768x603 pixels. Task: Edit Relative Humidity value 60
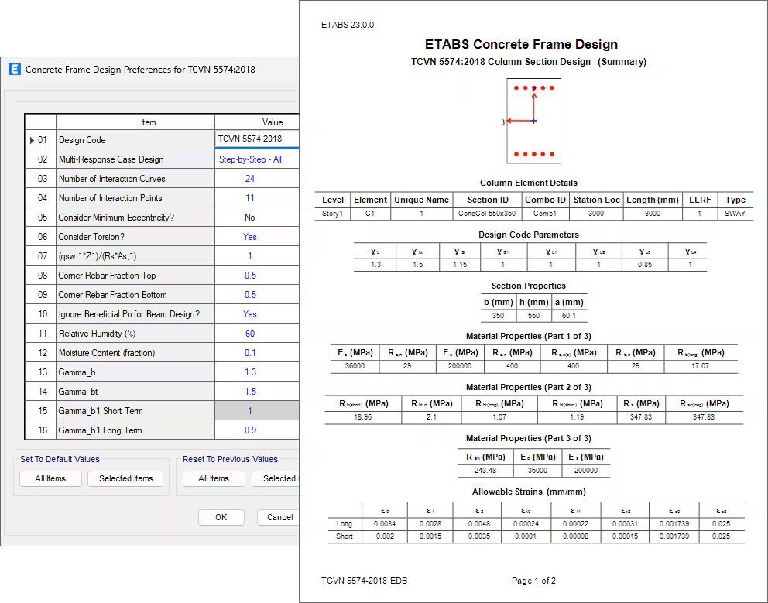(250, 334)
